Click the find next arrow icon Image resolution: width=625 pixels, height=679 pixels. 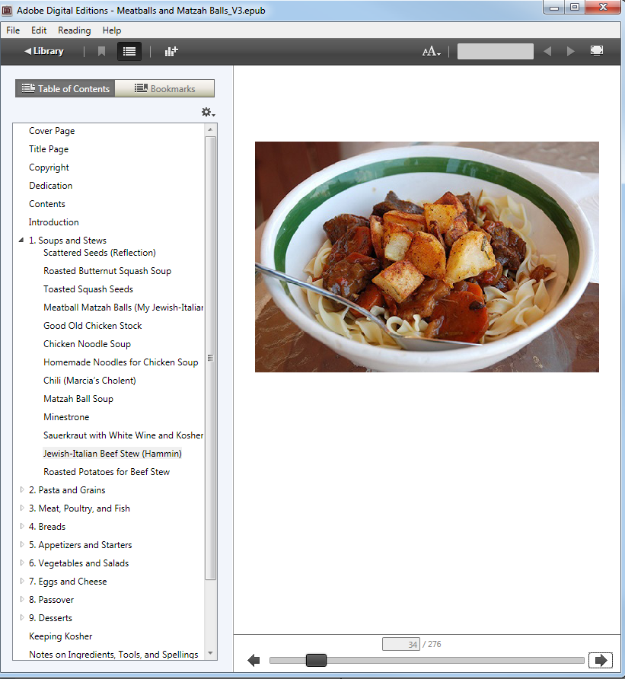point(570,51)
